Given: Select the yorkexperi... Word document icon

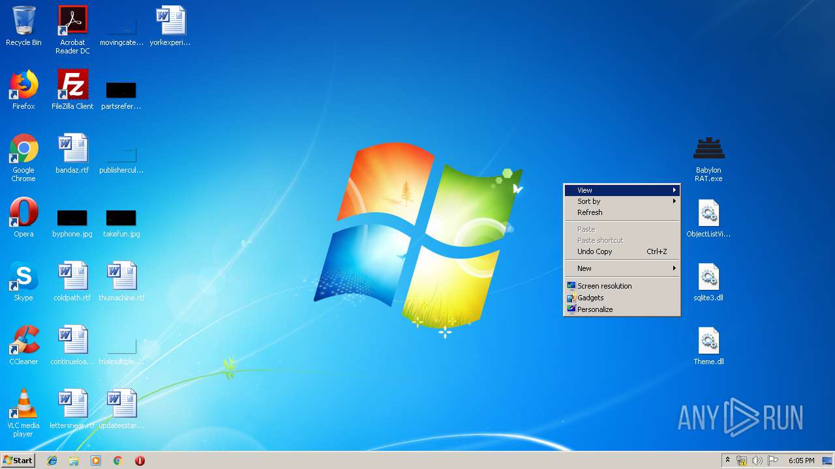Looking at the screenshot, I should pos(170,26).
